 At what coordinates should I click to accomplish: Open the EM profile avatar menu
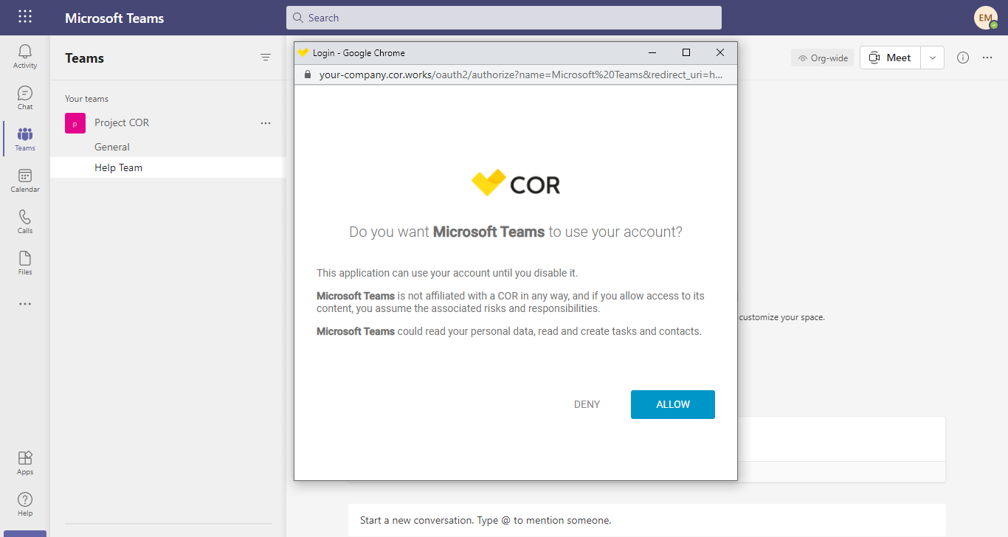pyautogui.click(x=985, y=18)
